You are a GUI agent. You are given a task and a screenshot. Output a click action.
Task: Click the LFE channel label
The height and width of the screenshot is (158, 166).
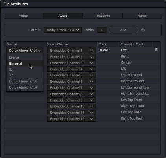124,69
